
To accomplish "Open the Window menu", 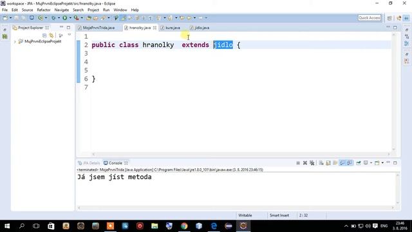I will (x=120, y=10).
